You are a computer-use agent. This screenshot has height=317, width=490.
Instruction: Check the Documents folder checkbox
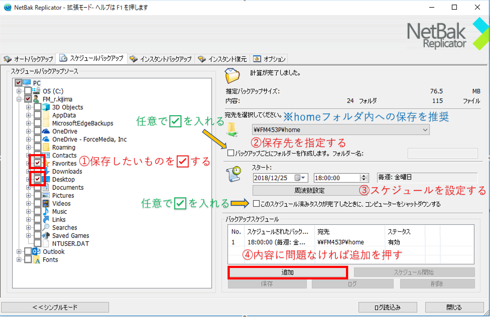(x=38, y=188)
